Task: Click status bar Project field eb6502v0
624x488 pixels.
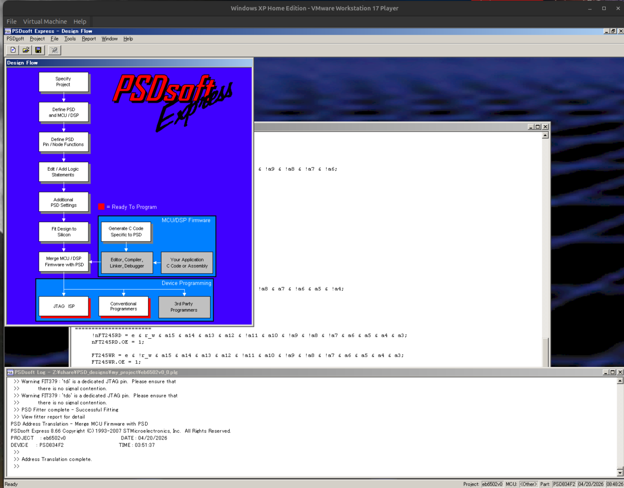Action: pyautogui.click(x=492, y=484)
